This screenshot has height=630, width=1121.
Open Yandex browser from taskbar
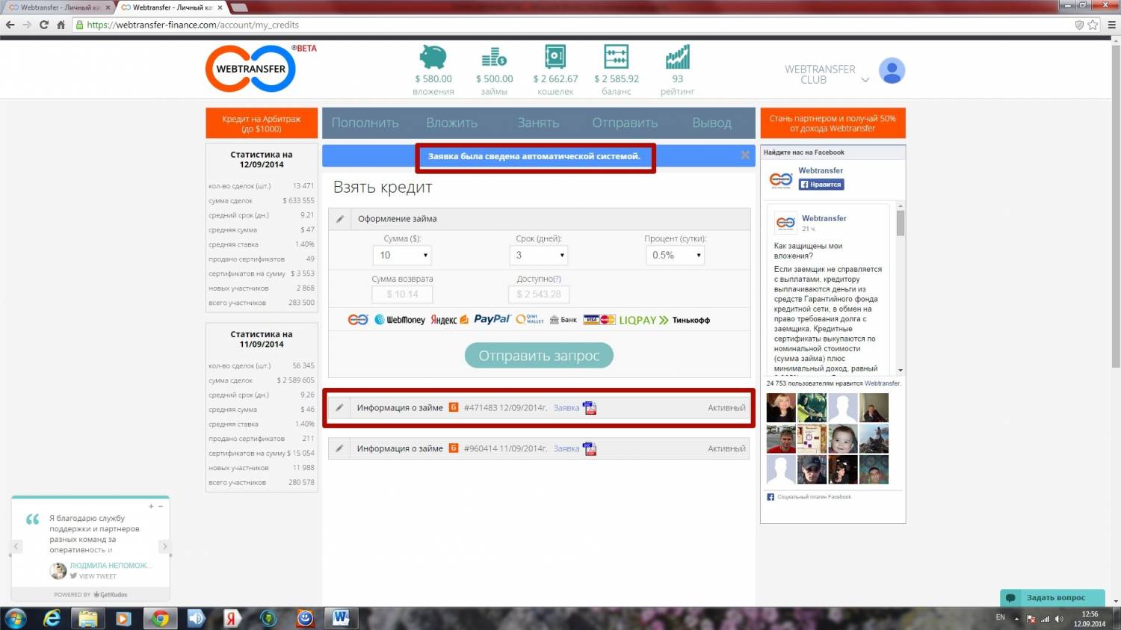[232, 618]
